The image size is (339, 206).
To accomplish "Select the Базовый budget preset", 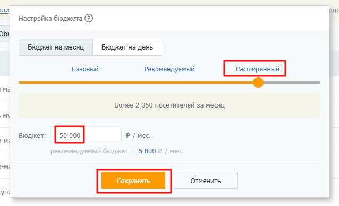I will point(85,69).
